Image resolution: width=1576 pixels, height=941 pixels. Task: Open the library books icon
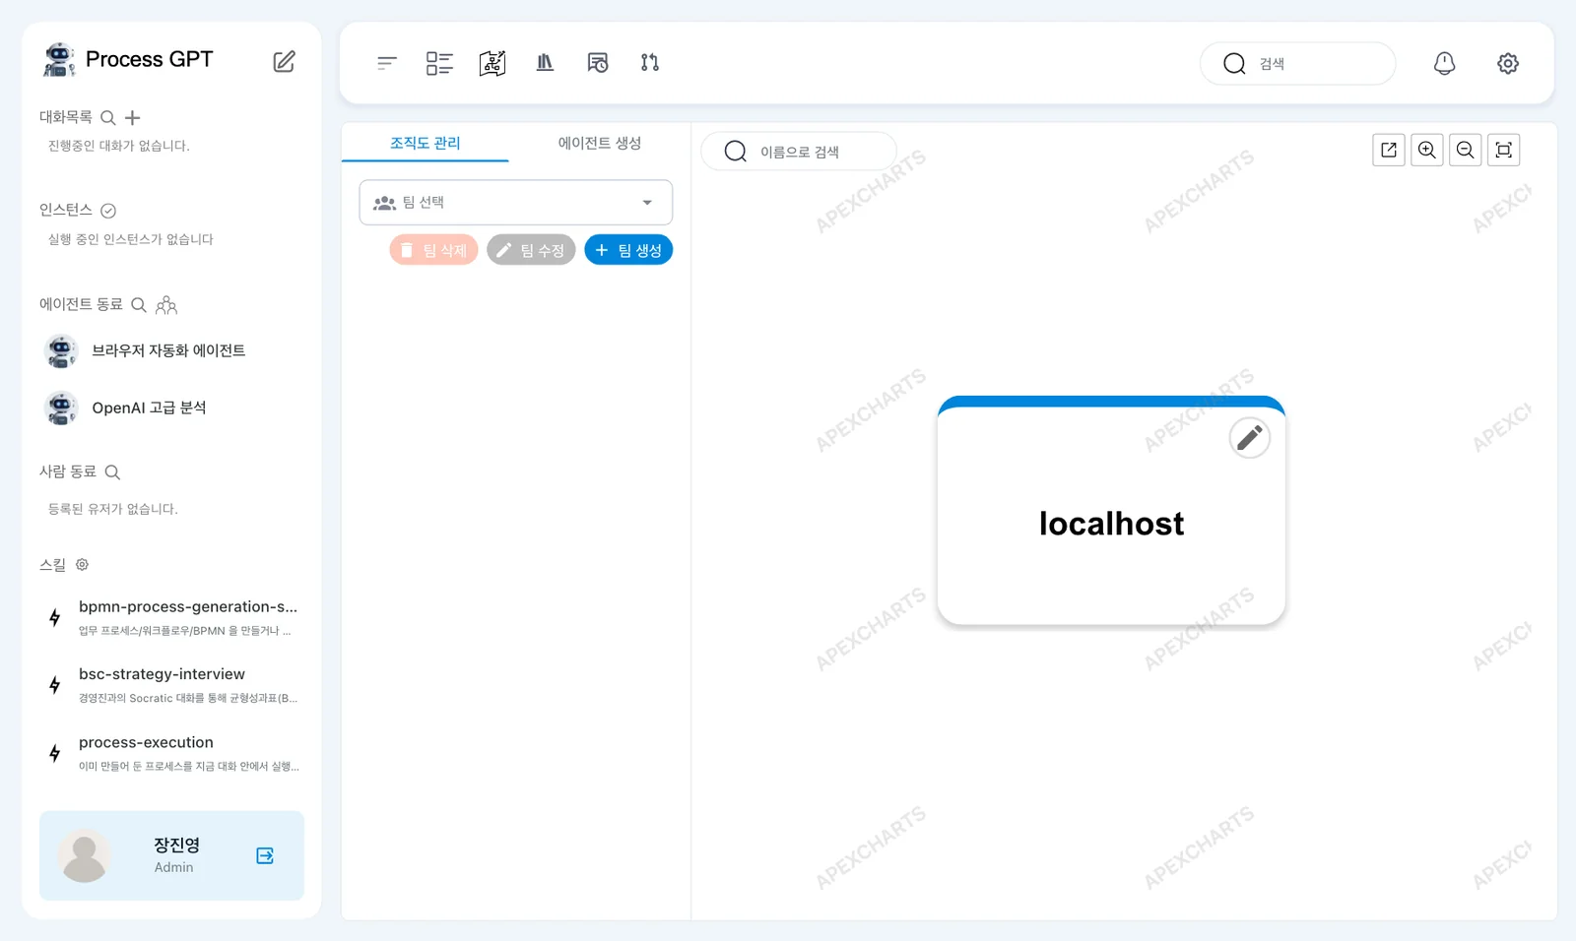(x=545, y=63)
